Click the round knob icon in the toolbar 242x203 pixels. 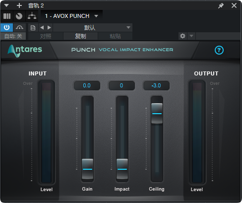click(19, 16)
